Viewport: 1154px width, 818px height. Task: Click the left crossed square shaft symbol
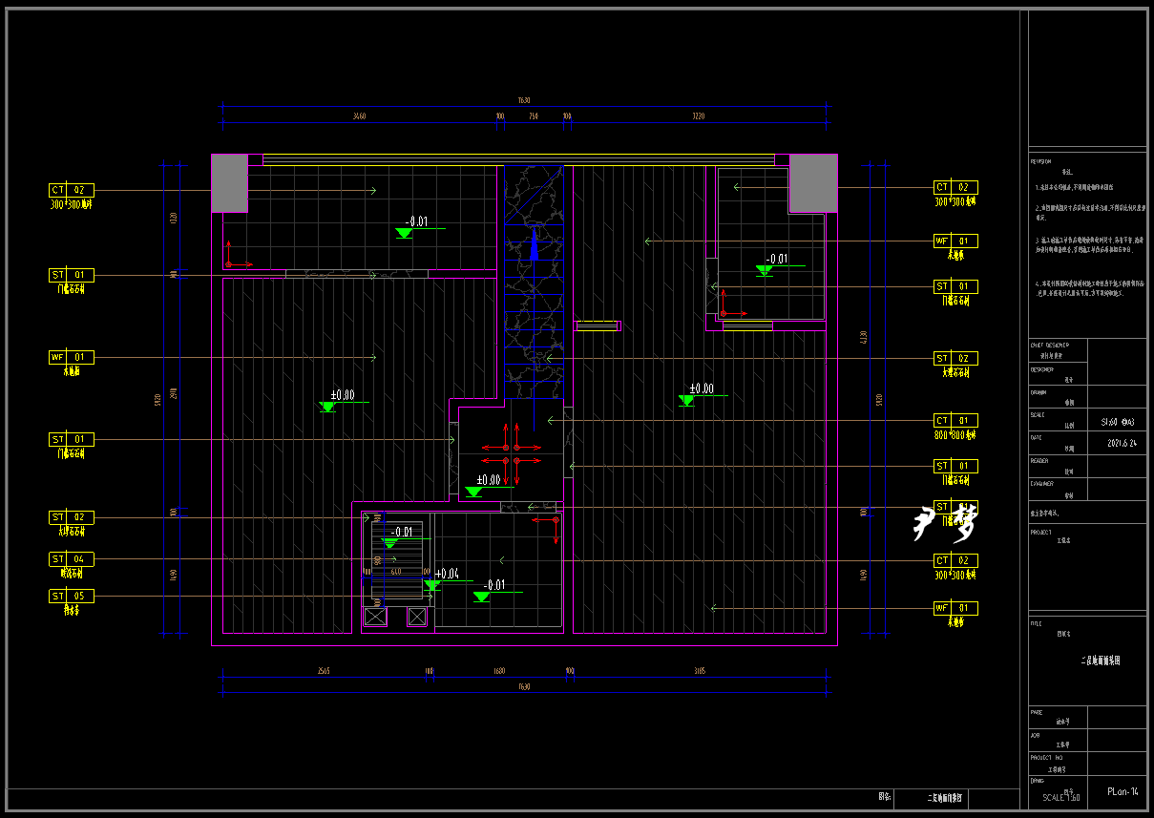coord(376,617)
